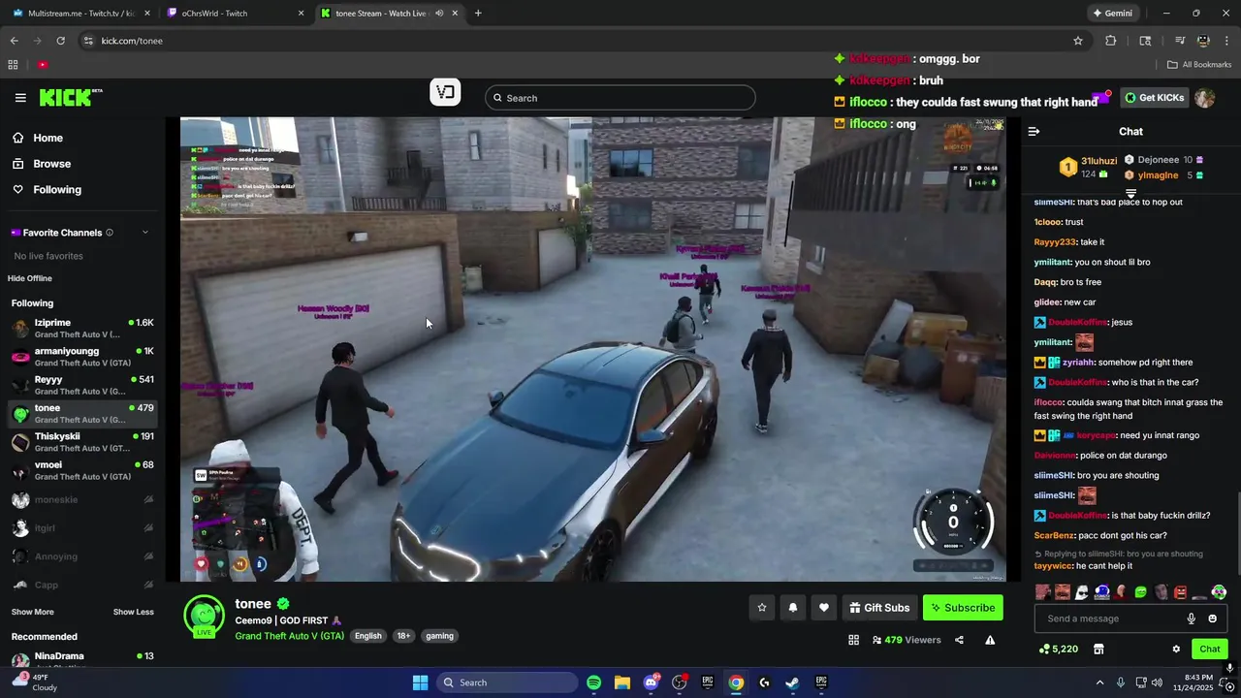Open the Kick app icon beside the search bar
The width and height of the screenshot is (1241, 698).
[445, 93]
